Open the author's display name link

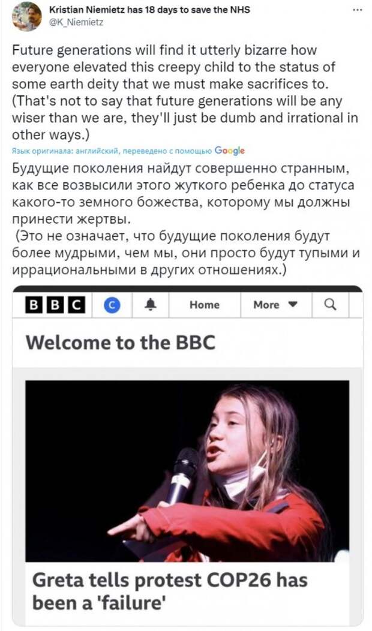coord(149,10)
